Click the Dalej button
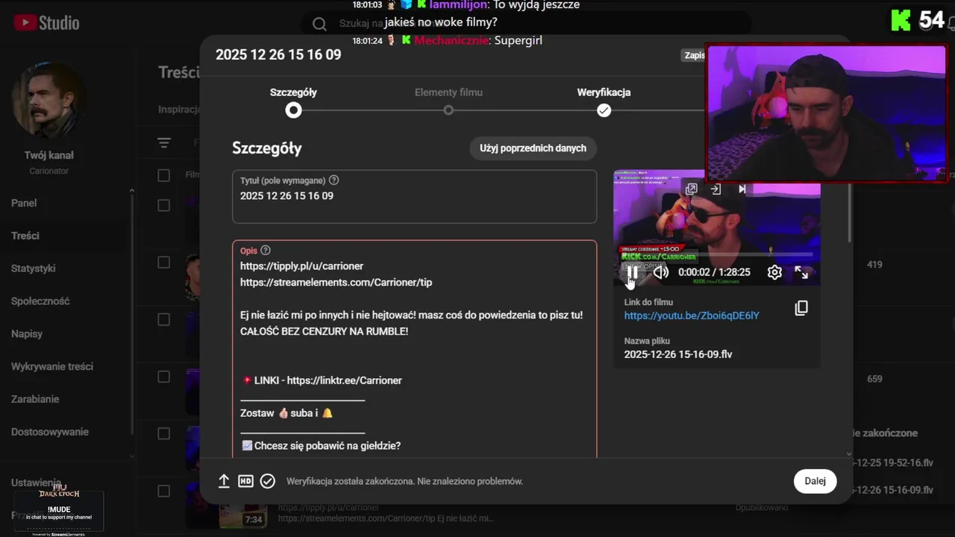 815,481
